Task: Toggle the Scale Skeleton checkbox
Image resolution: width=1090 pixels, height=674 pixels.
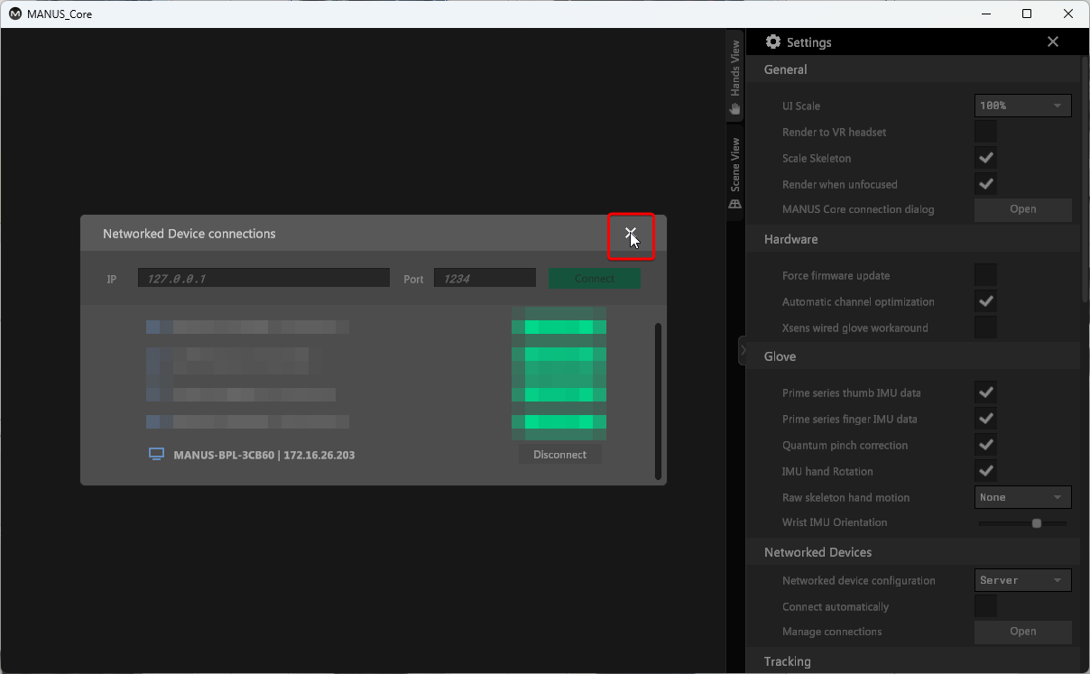Action: (985, 158)
